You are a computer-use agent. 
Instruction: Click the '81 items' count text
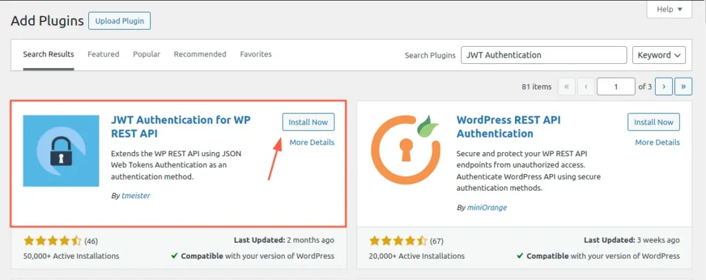tap(536, 87)
